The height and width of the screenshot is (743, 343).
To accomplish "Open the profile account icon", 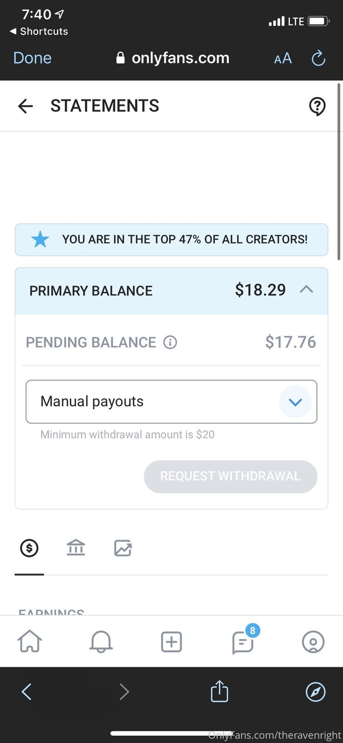I will point(313,642).
